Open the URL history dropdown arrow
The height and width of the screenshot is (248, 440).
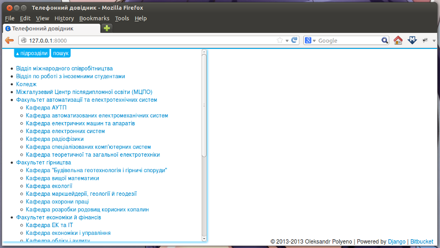click(x=287, y=41)
